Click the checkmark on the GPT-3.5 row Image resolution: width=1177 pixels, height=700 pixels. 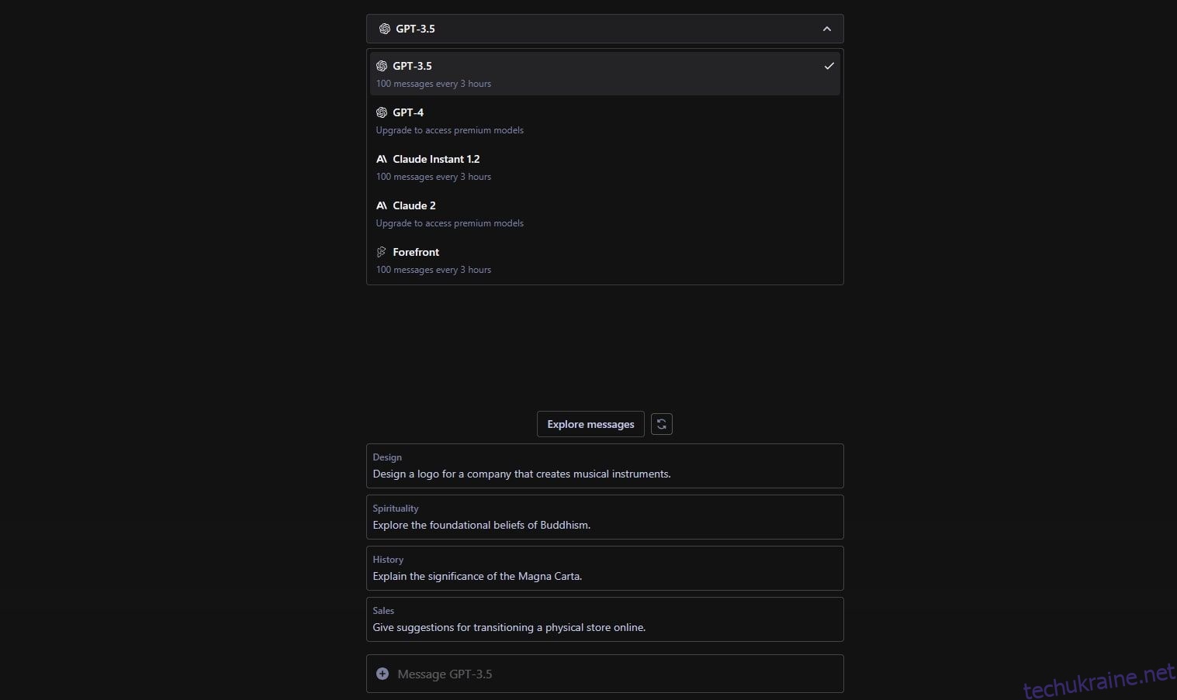[x=829, y=66]
